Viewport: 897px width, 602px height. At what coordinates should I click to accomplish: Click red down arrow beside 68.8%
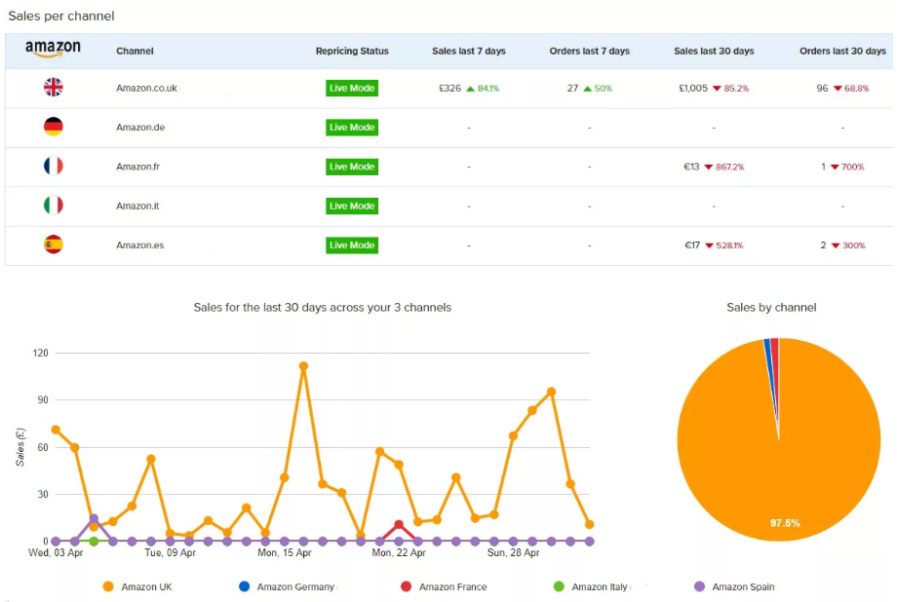(838, 89)
